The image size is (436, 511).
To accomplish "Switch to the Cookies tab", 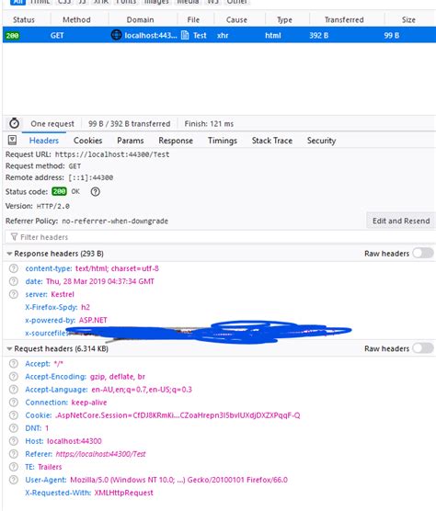I will click(87, 141).
